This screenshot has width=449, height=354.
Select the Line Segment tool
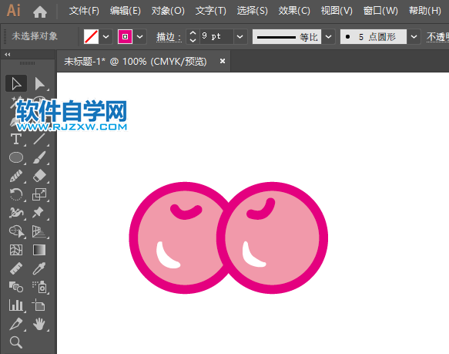pos(39,139)
